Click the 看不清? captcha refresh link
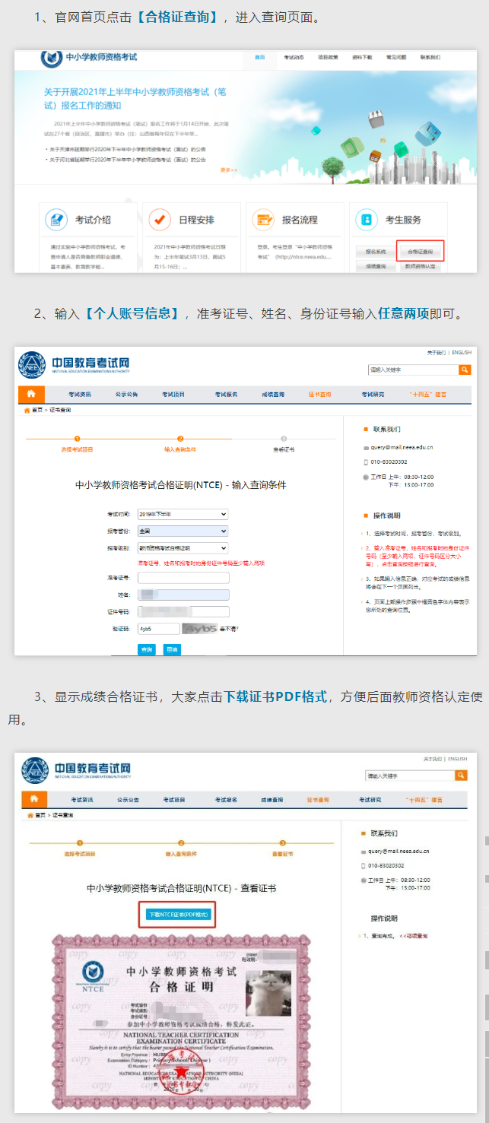This screenshot has height=1123, width=489. 229,629
